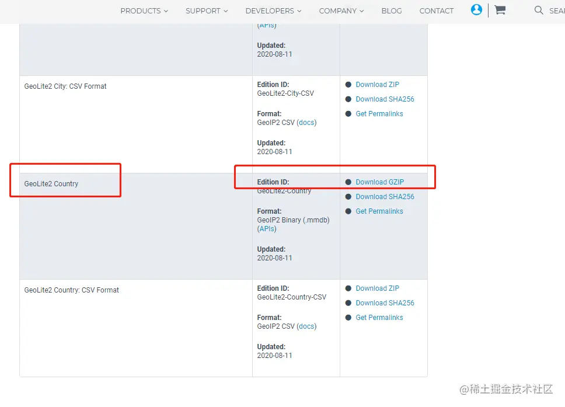Open the CONTACT page

pos(437,11)
